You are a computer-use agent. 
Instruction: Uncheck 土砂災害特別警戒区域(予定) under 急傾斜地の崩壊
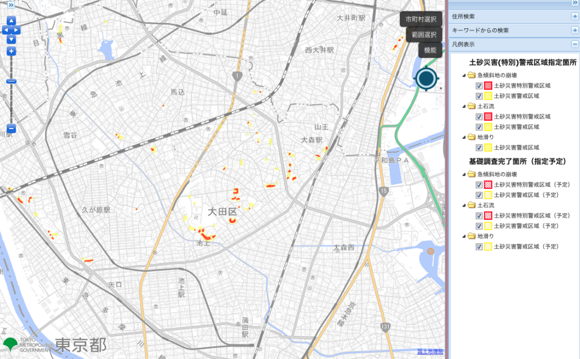point(479,185)
